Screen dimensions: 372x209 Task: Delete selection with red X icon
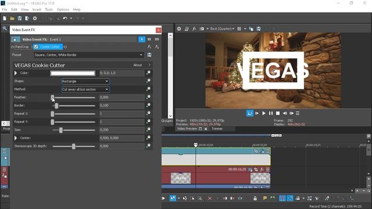coord(210,199)
